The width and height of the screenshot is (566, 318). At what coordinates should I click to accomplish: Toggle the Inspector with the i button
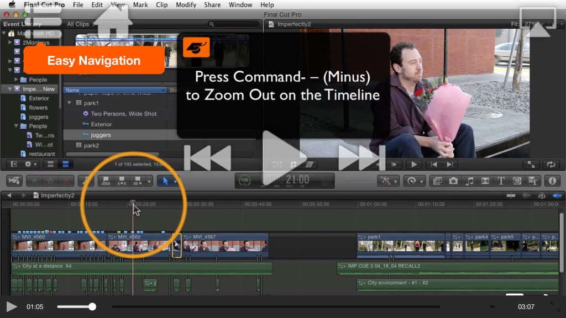click(x=552, y=181)
